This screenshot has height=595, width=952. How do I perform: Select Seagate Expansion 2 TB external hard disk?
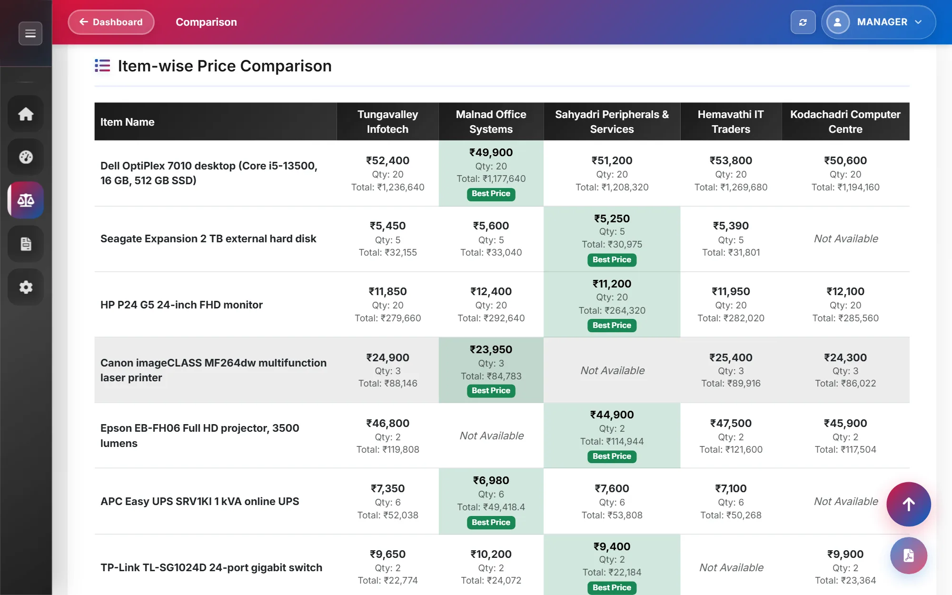208,239
